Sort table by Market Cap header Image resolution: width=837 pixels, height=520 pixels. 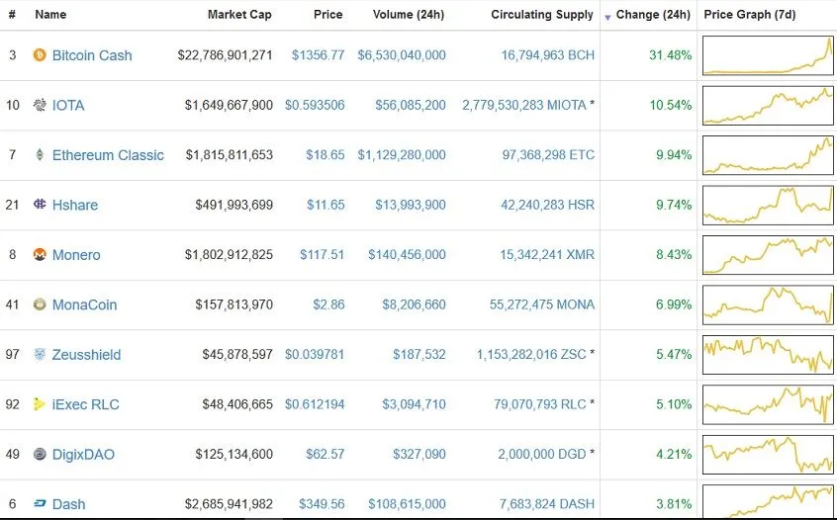239,15
